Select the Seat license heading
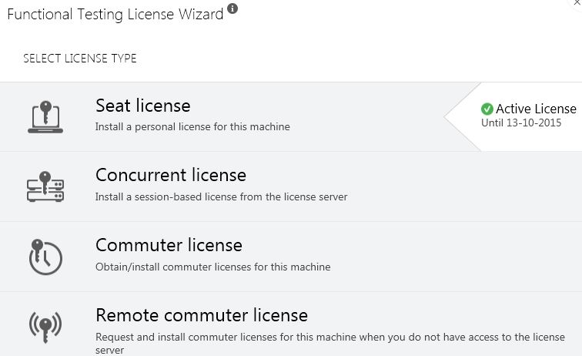Screen dimensions: 582x356 point(143,106)
